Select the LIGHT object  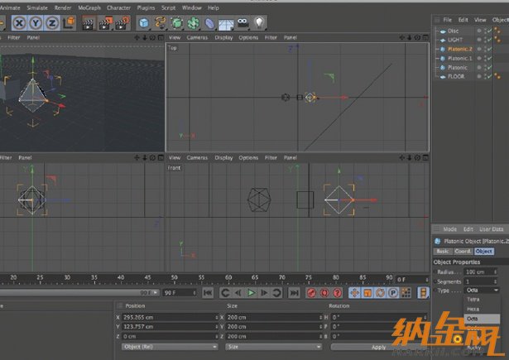point(454,40)
